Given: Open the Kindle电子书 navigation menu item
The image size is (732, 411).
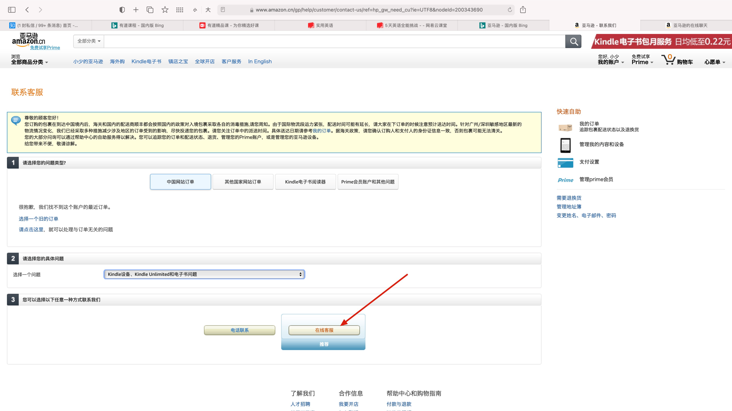Looking at the screenshot, I should click(146, 62).
